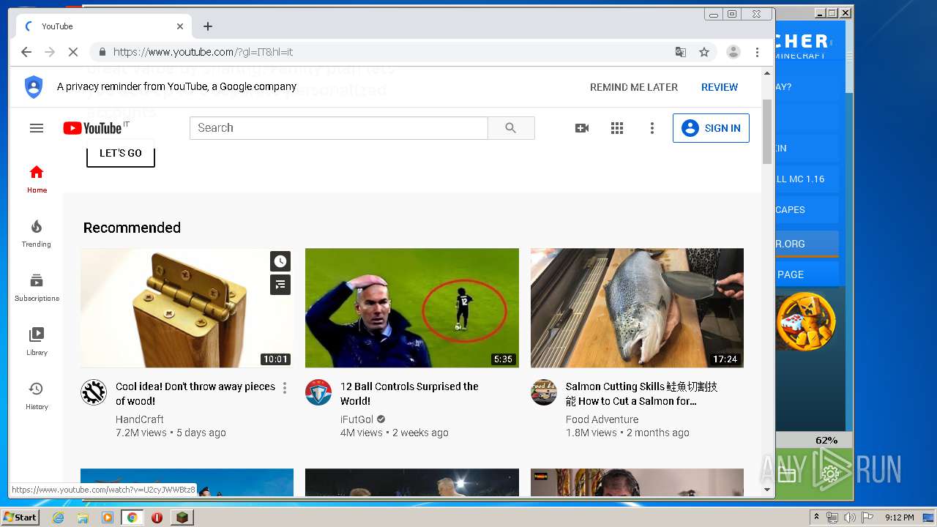Click the SIGN IN button
937x527 pixels.
pyautogui.click(x=711, y=128)
